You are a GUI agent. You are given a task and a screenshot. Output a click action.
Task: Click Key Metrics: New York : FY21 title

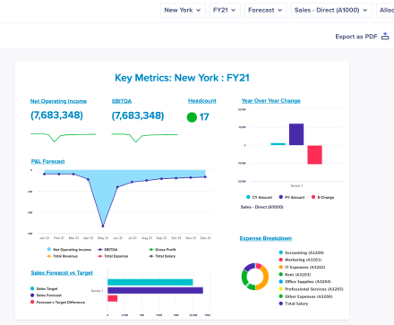tap(182, 78)
